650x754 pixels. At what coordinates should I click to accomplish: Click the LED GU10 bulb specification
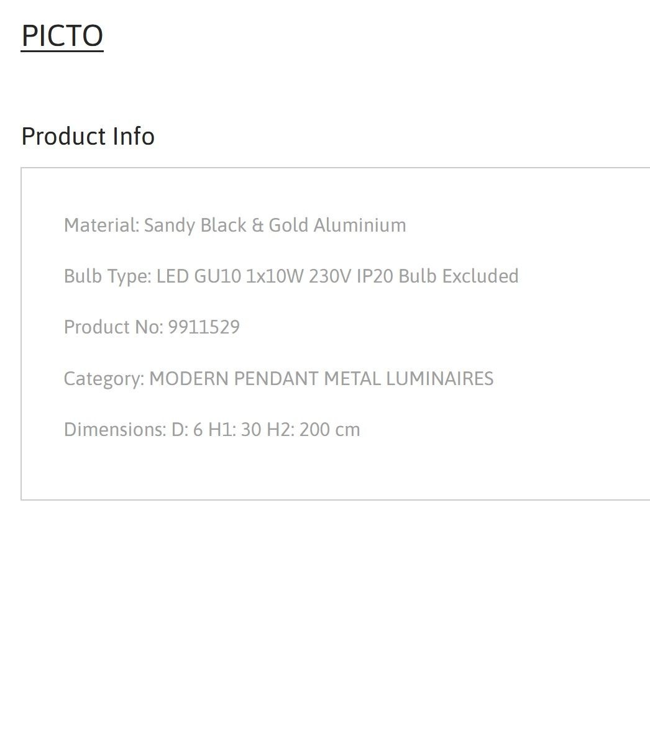coord(198,276)
